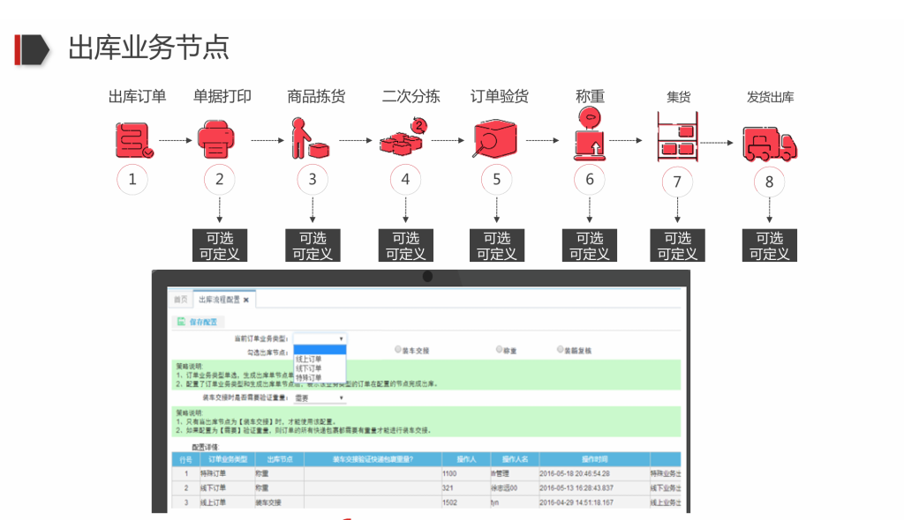This screenshot has height=520, width=904.
Task: Choose 线下订单 from the dropdown list
Action: (x=309, y=368)
